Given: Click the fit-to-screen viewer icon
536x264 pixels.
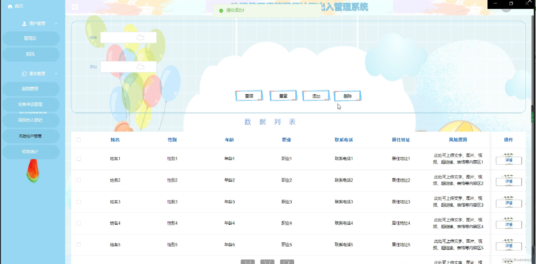Looking at the screenshot, I should [x=267, y=262].
